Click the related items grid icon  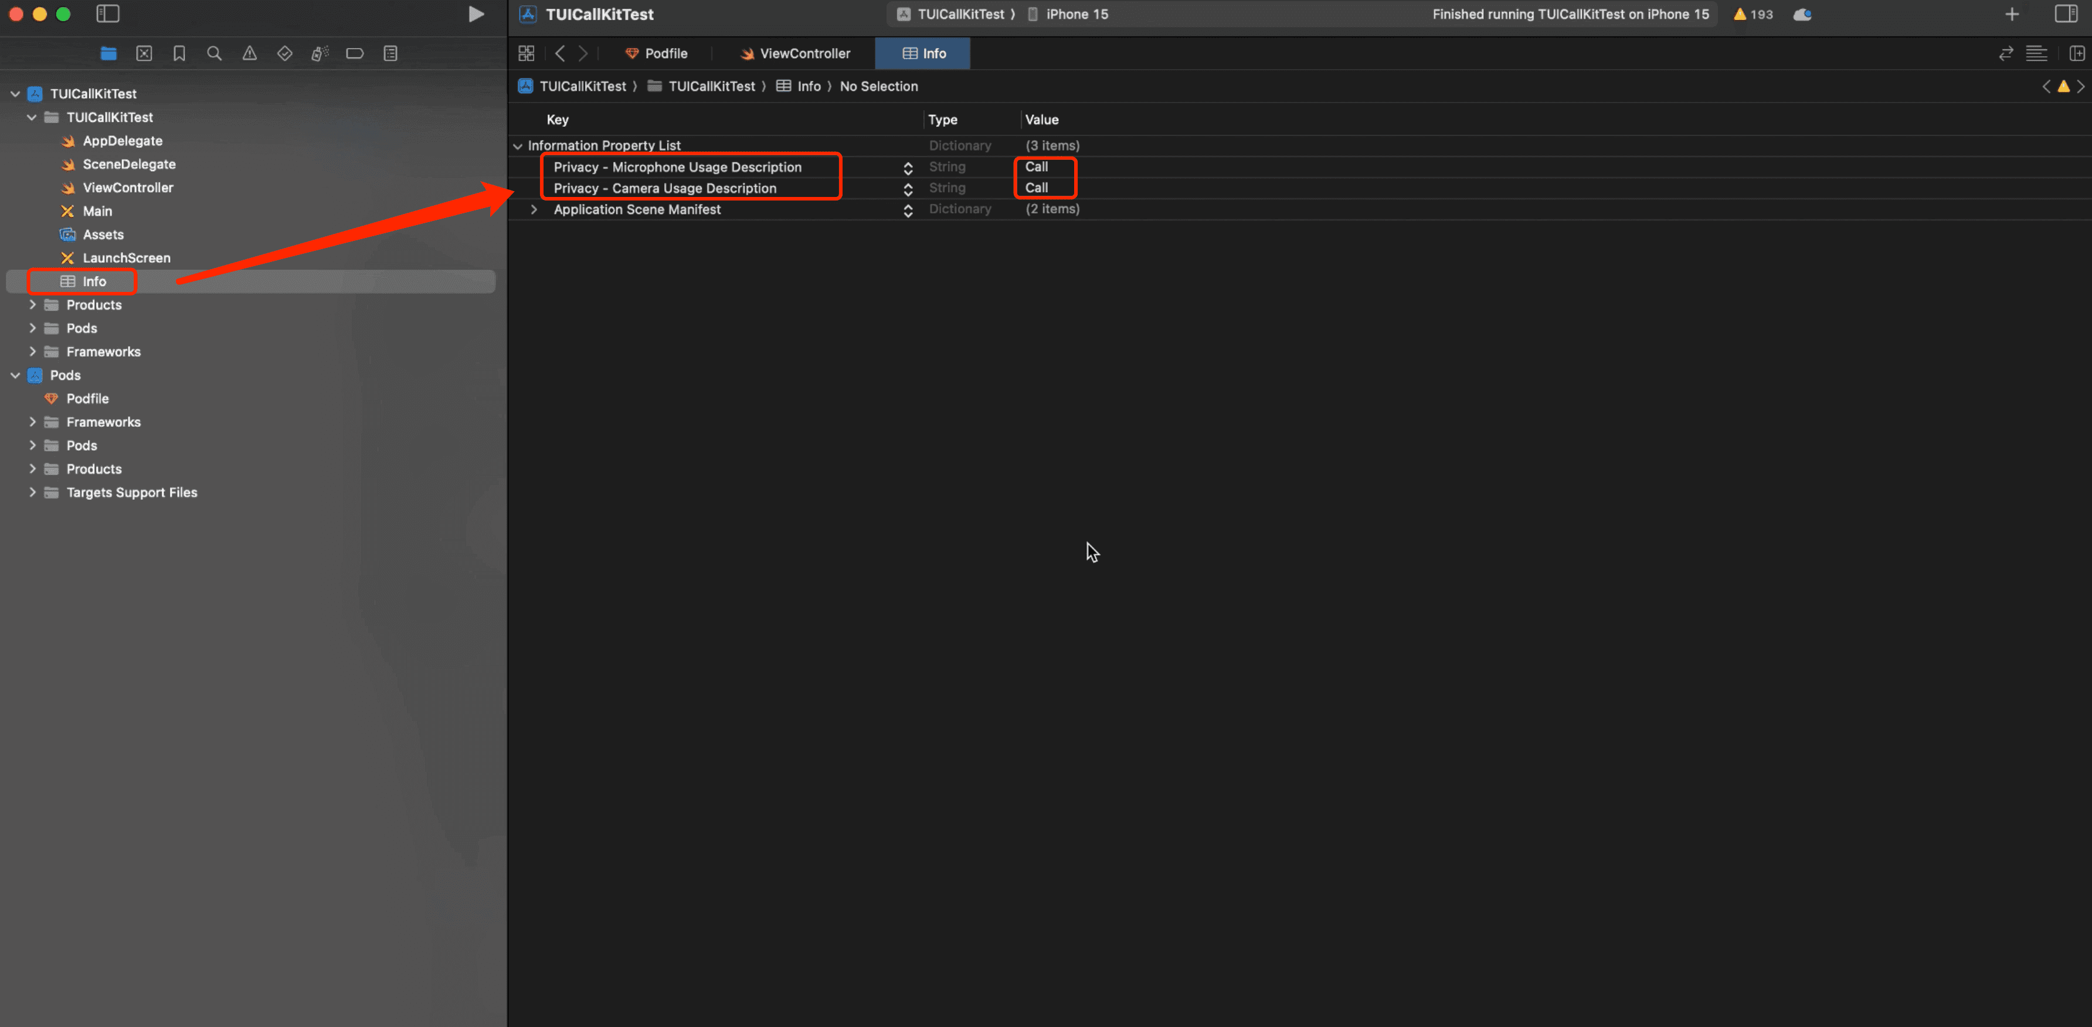pyautogui.click(x=527, y=53)
